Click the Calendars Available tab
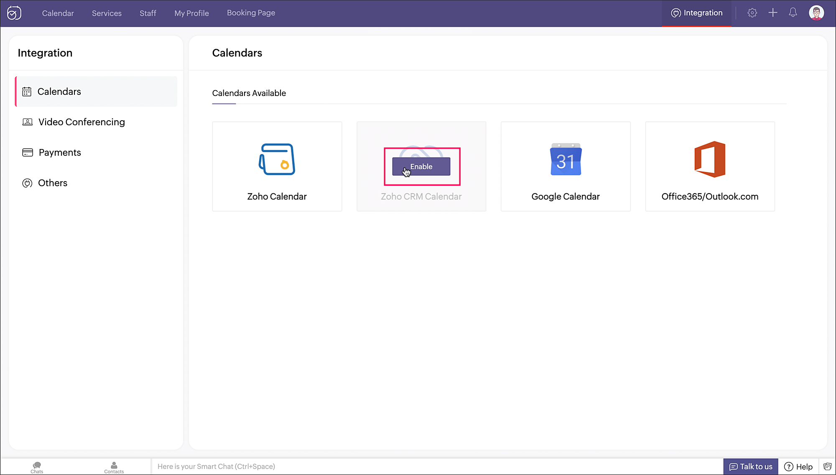This screenshot has height=475, width=836. pos(249,93)
